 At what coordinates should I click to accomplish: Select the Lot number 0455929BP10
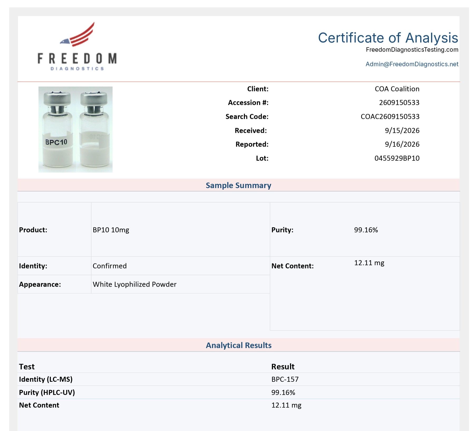click(x=397, y=158)
